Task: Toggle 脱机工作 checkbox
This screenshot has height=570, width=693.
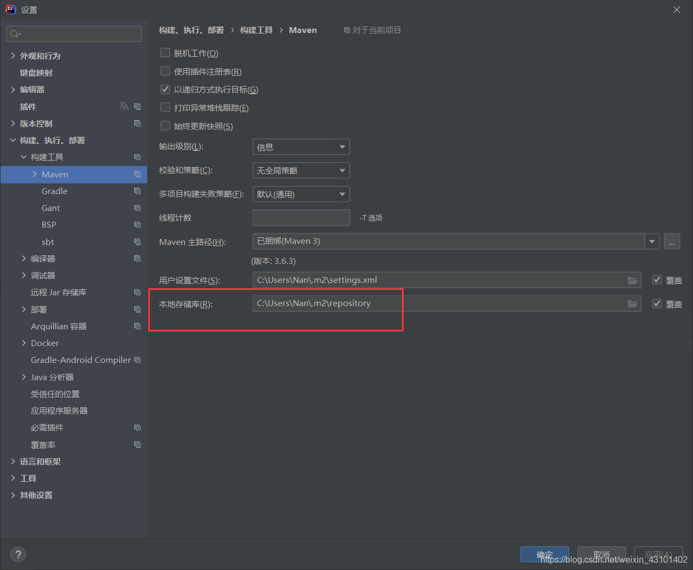Action: point(166,53)
